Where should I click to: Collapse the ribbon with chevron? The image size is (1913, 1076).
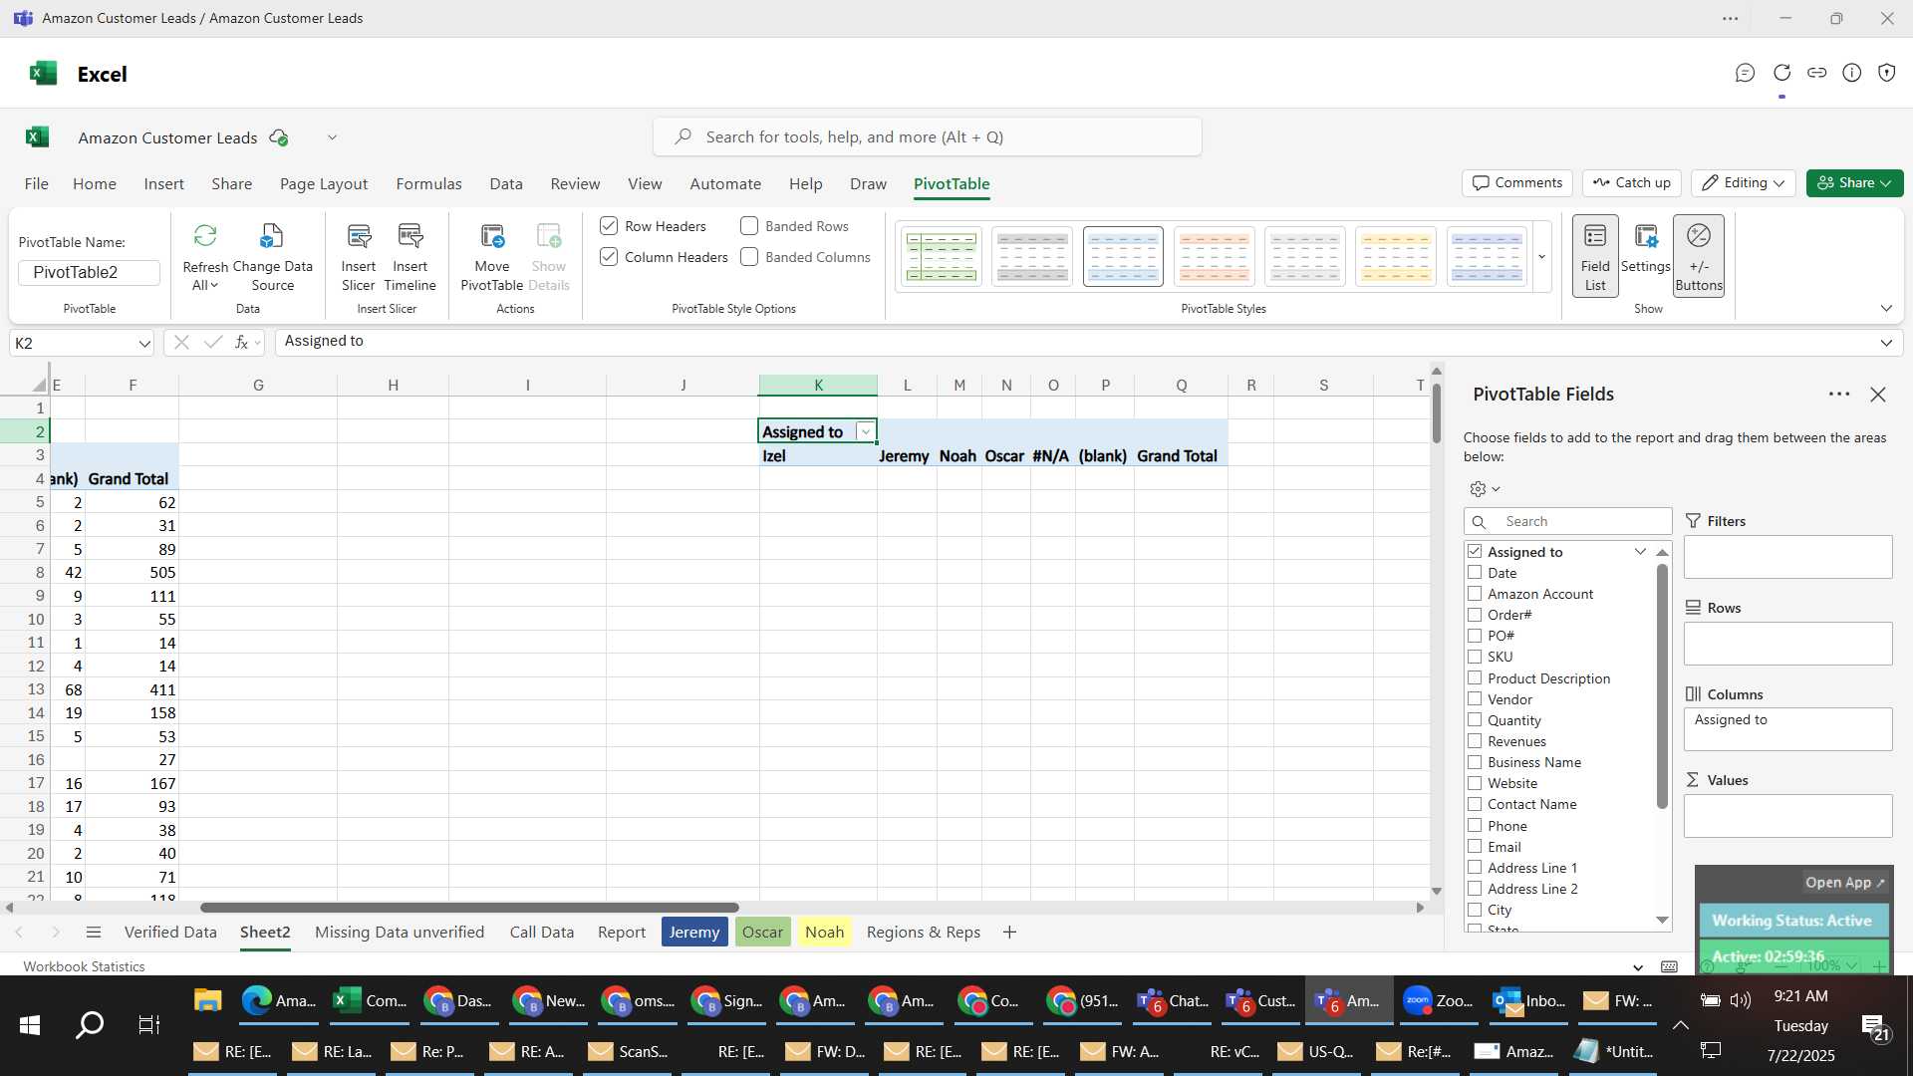point(1886,309)
